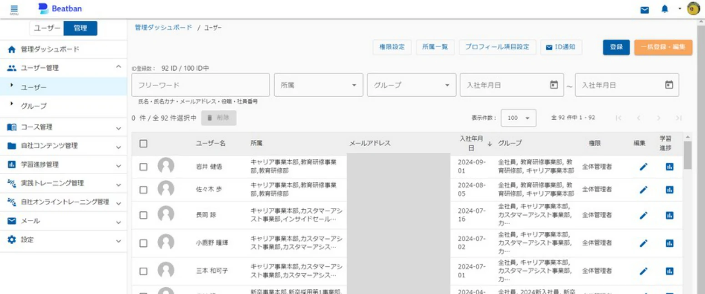Click the first 入社年月日 date field
Viewport: 705px width, 294px height.
click(512, 85)
